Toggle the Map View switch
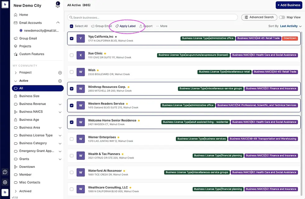This screenshot has width=305, height=199. tap(282, 17)
